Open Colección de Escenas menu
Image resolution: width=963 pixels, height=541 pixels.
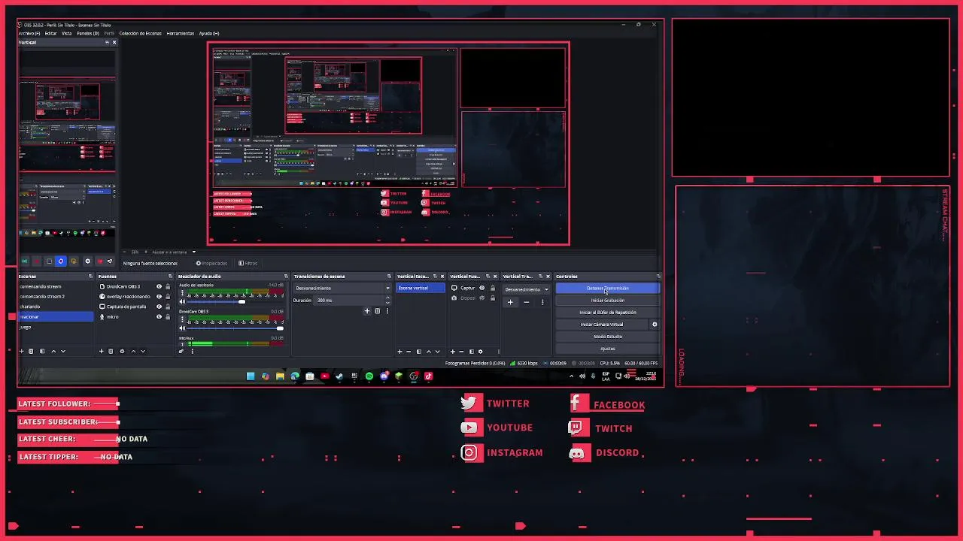tap(140, 33)
